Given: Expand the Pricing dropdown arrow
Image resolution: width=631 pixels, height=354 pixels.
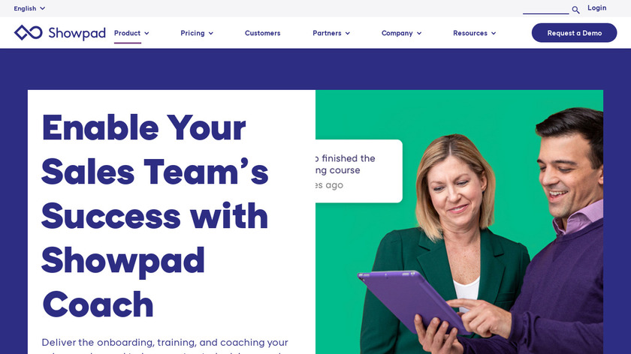Looking at the screenshot, I should coord(211,33).
